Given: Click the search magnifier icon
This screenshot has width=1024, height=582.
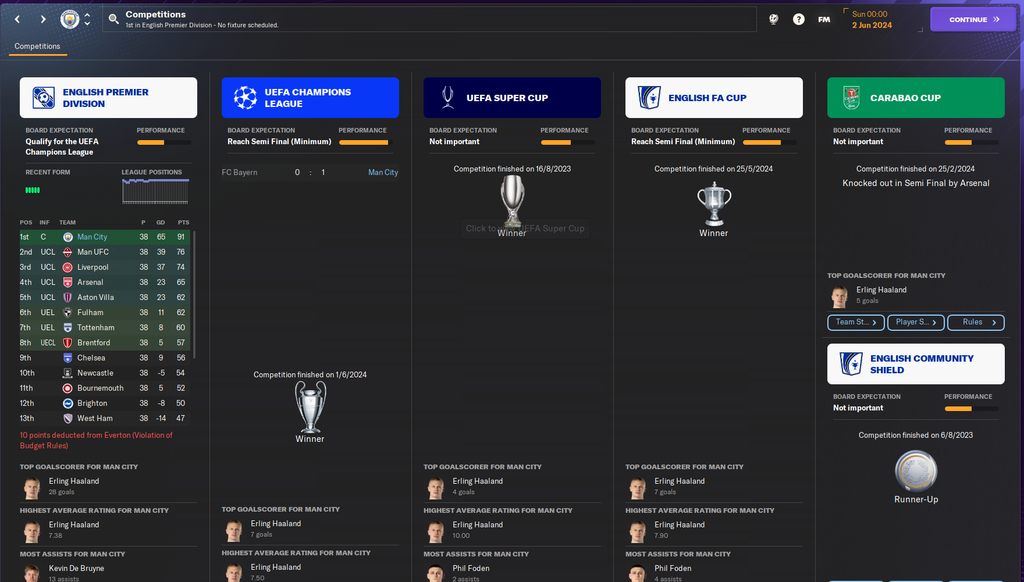Looking at the screenshot, I should coord(113,19).
